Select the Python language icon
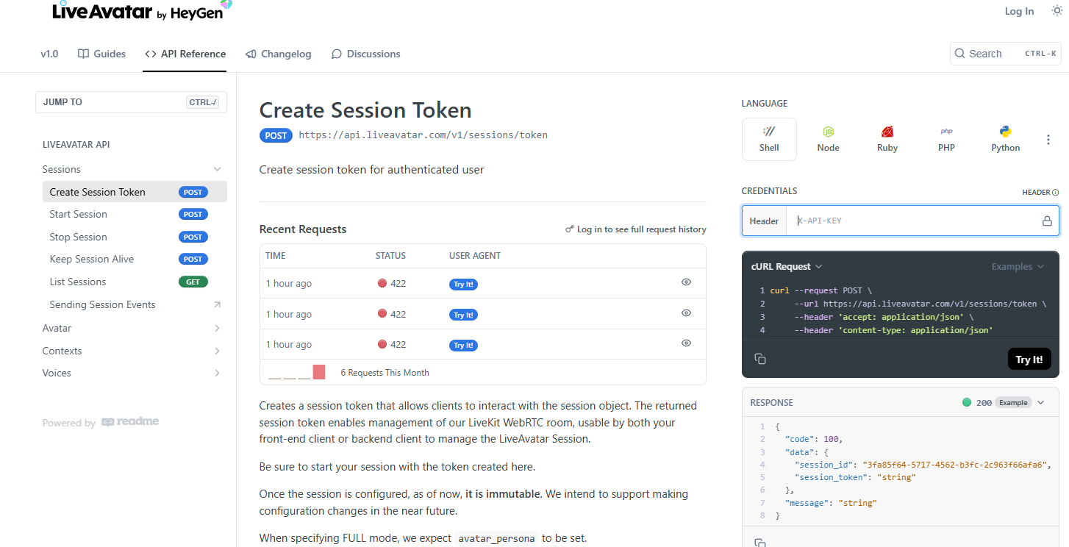Screen dimensions: 1069x547 click(1005, 139)
